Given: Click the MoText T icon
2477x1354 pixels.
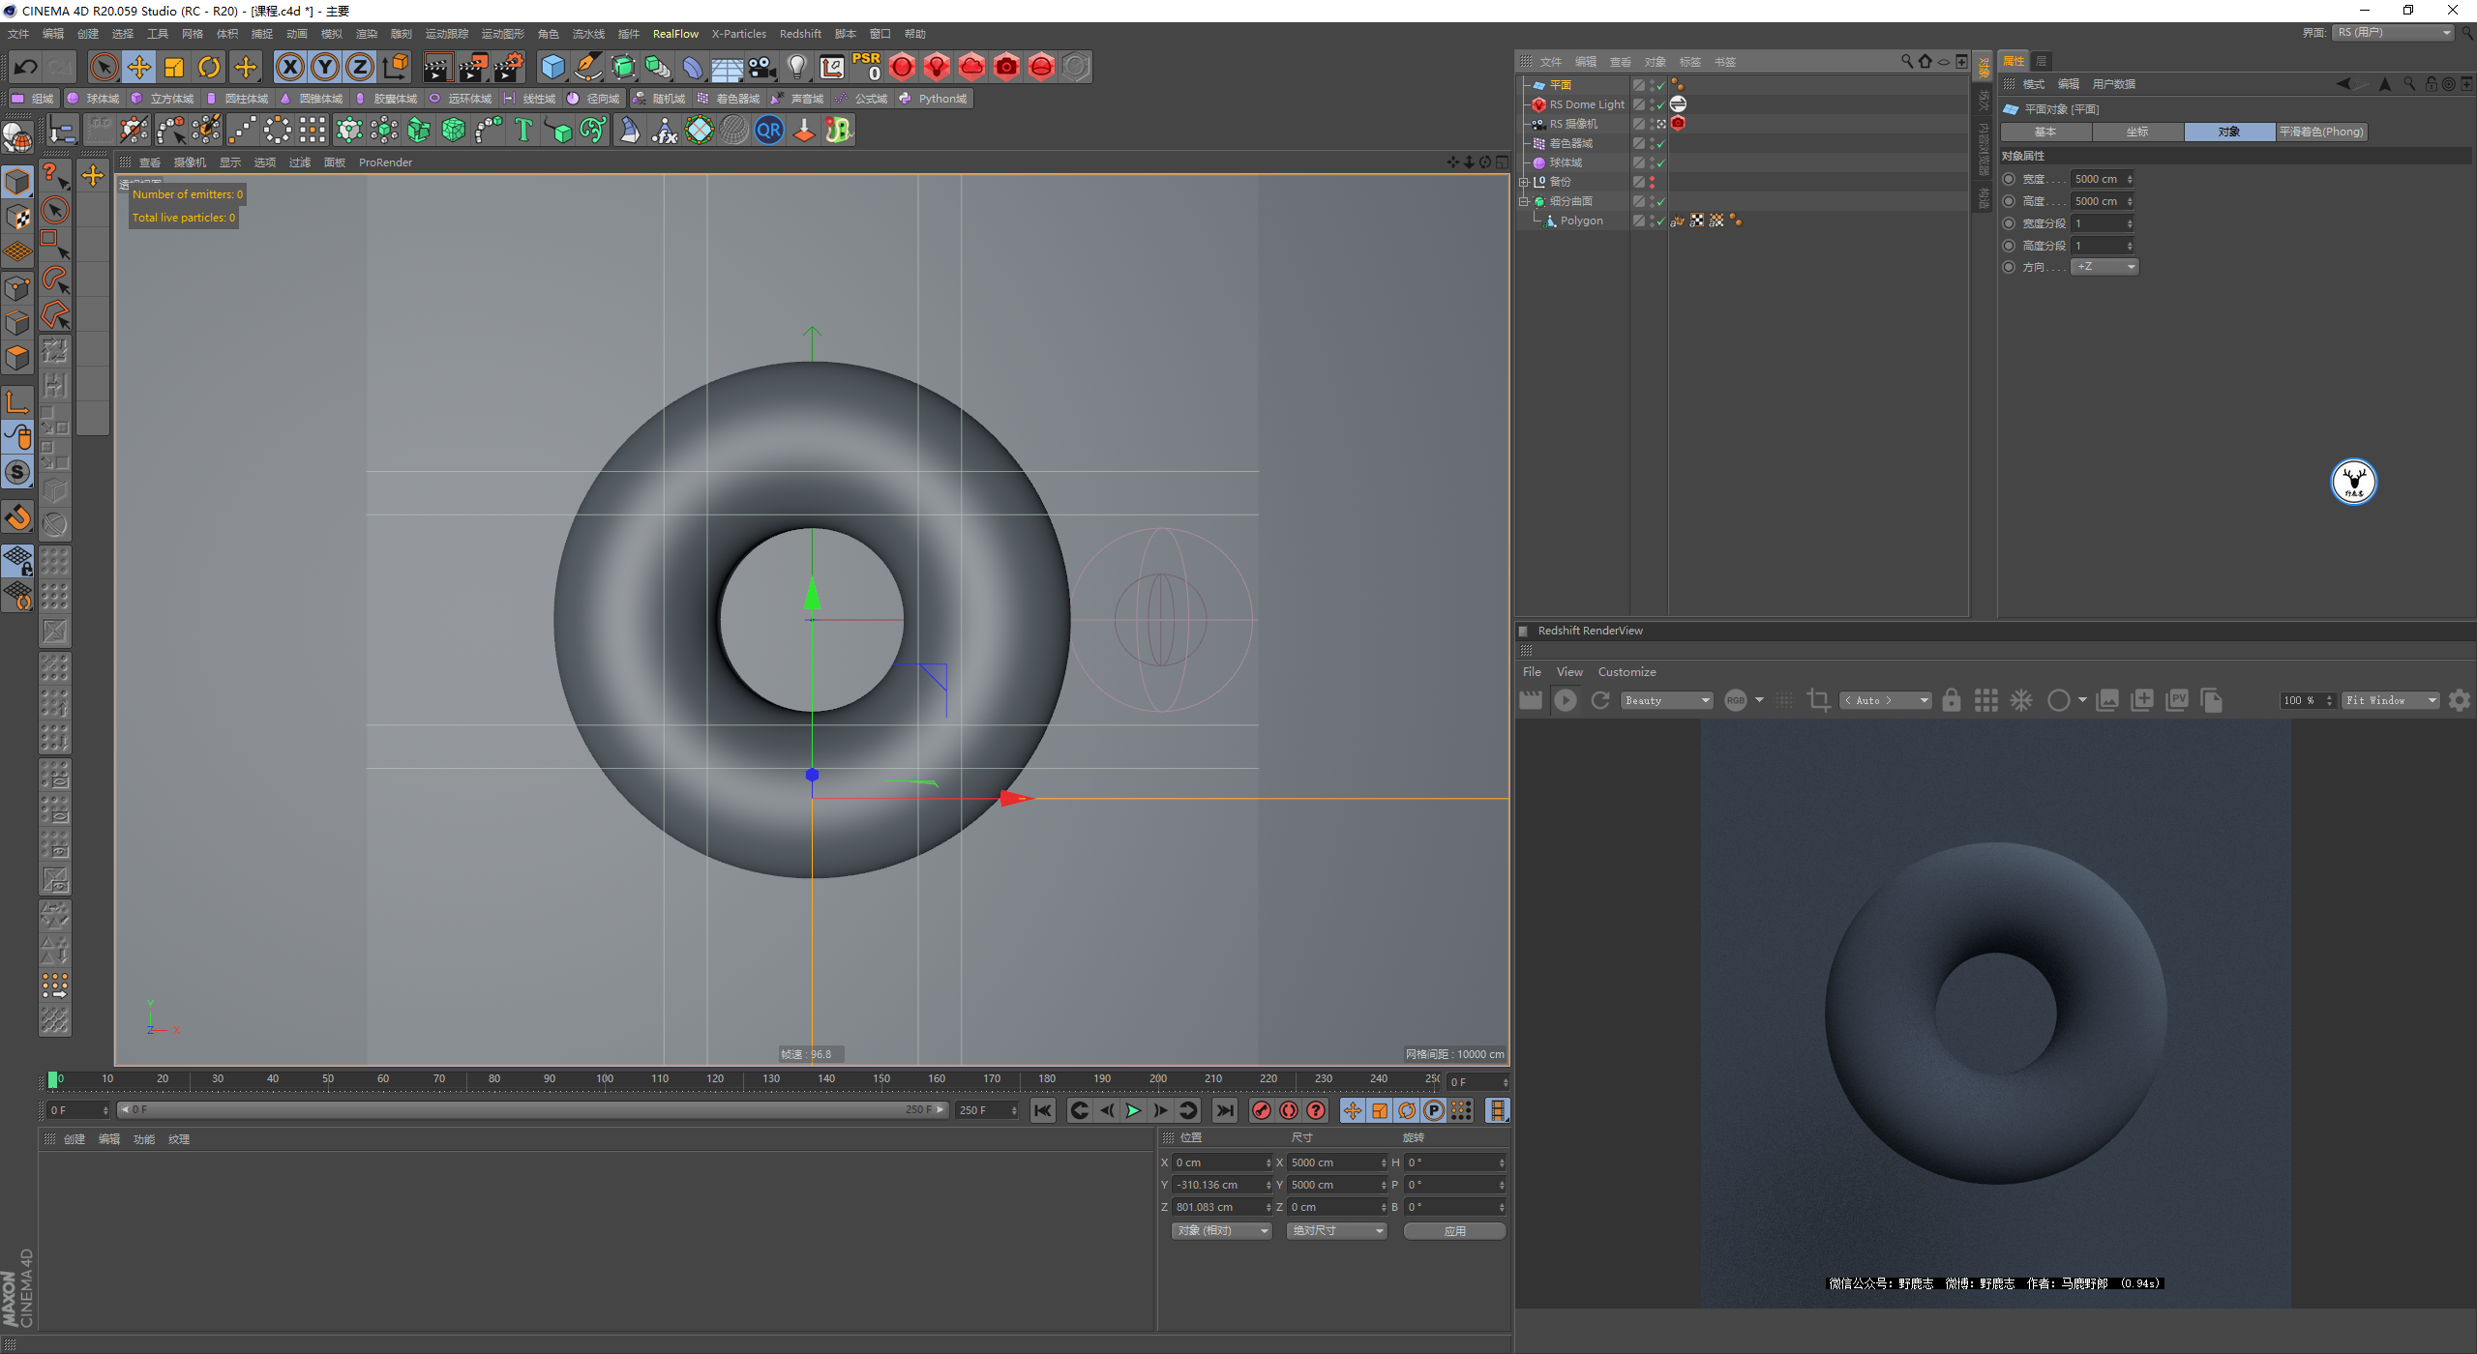Looking at the screenshot, I should pos(522,130).
